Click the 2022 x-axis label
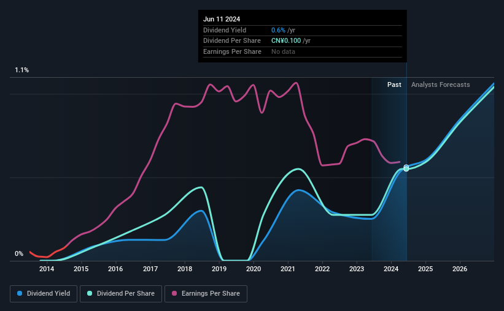The image size is (504, 311). 322,269
